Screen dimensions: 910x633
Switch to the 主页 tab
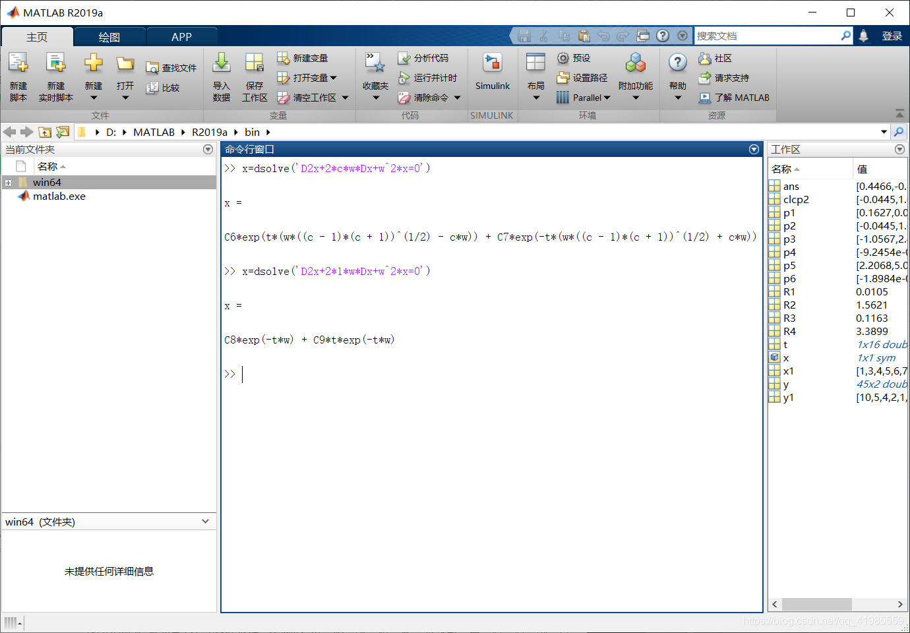(37, 37)
